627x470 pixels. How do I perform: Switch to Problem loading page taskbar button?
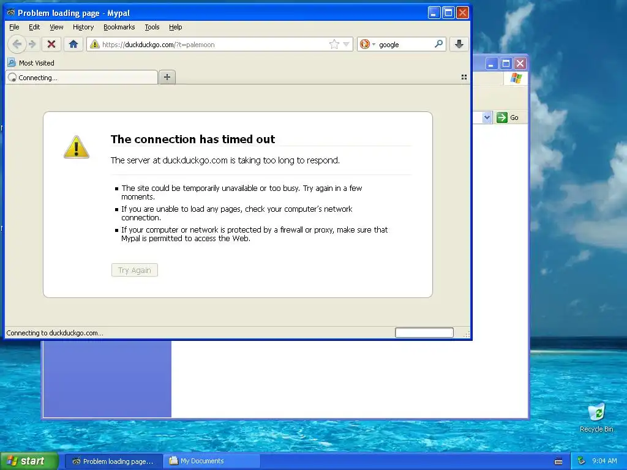tap(113, 461)
